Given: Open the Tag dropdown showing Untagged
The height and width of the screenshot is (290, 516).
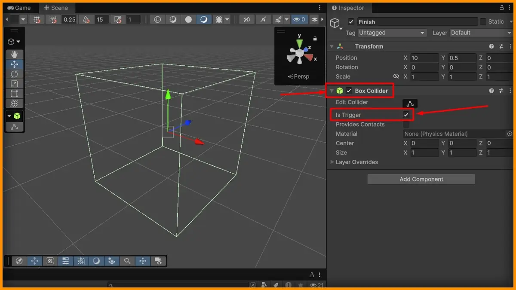Looking at the screenshot, I should point(392,33).
